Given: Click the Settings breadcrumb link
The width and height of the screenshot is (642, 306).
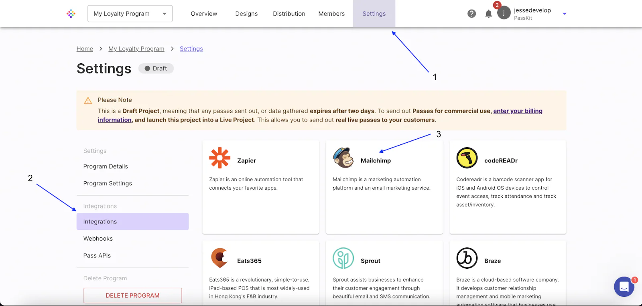Looking at the screenshot, I should (x=191, y=49).
